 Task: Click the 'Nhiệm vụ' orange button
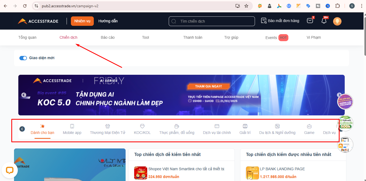[82, 21]
